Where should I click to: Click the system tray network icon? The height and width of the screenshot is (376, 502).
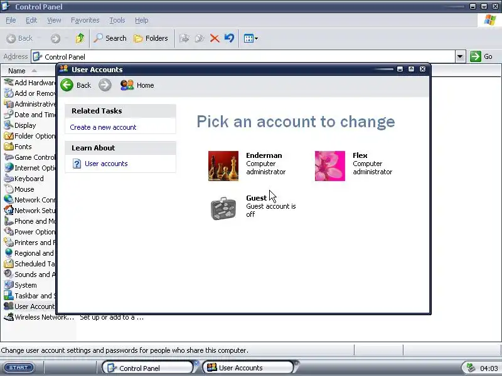coord(470,368)
